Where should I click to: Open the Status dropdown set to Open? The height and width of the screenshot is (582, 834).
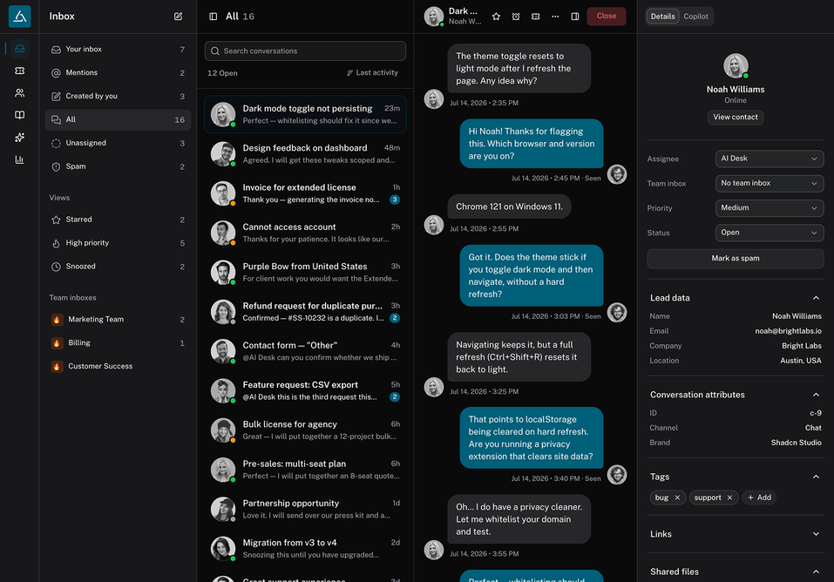click(x=770, y=233)
